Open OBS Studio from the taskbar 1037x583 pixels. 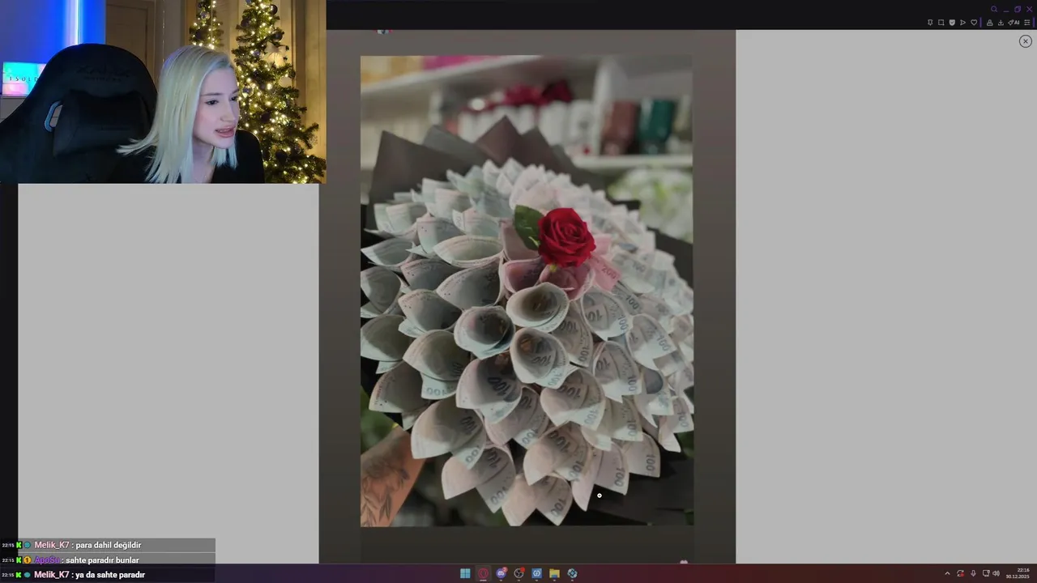tap(519, 573)
